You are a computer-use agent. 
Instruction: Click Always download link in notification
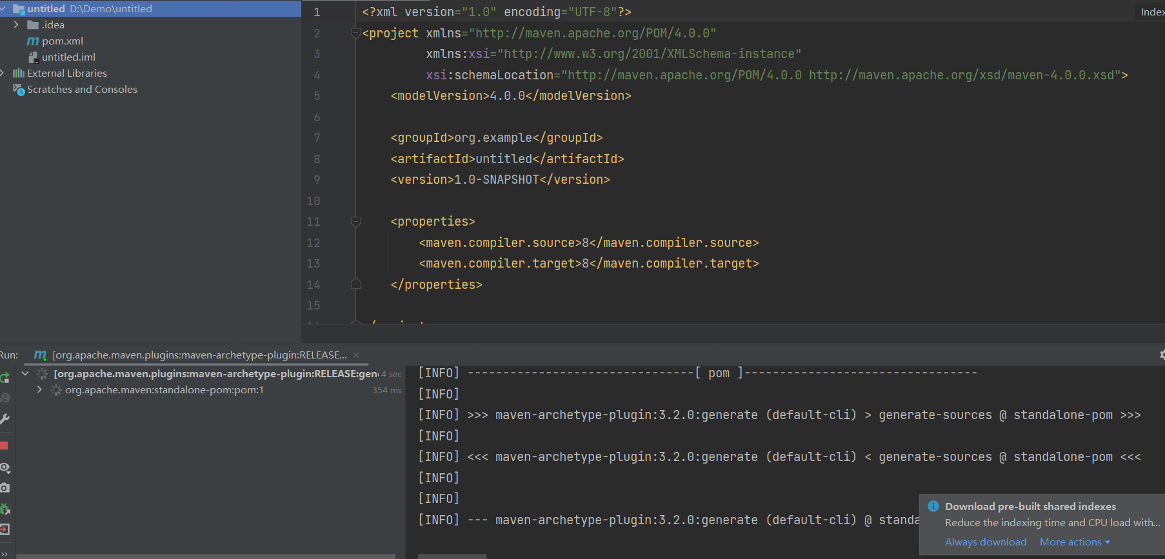(986, 542)
